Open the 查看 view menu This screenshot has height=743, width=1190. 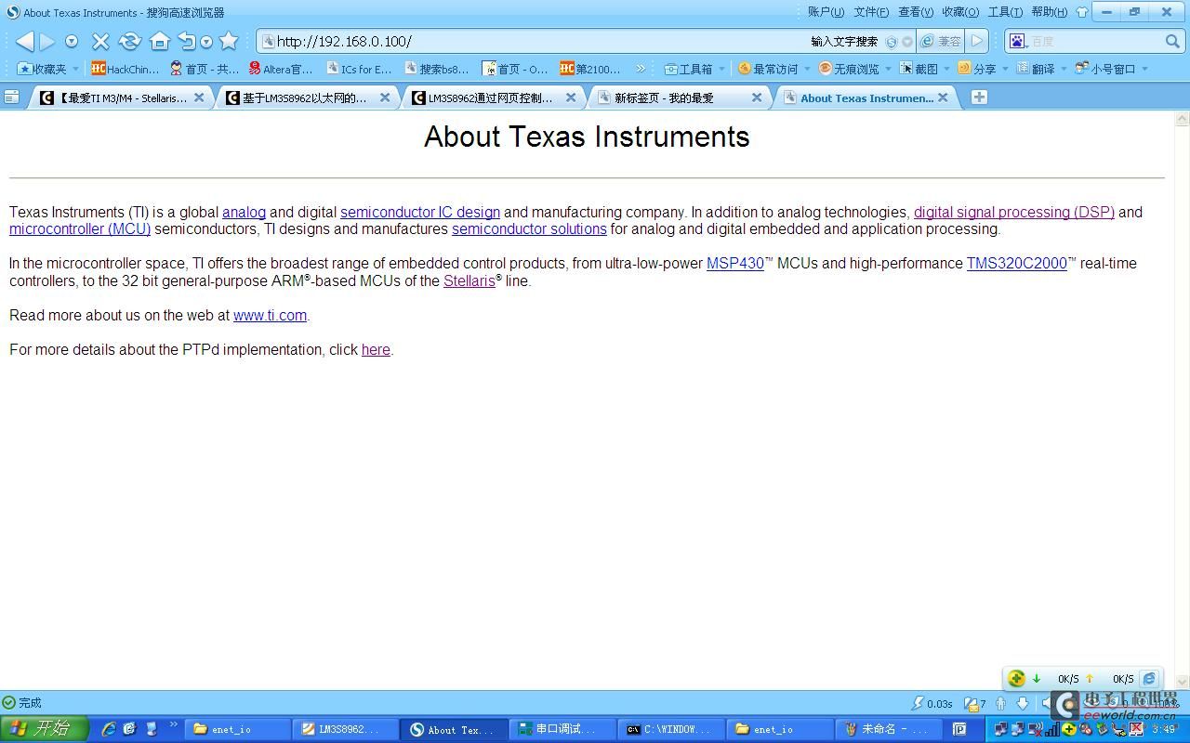(x=916, y=12)
